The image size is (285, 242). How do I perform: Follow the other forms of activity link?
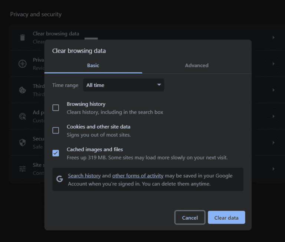[138, 176]
